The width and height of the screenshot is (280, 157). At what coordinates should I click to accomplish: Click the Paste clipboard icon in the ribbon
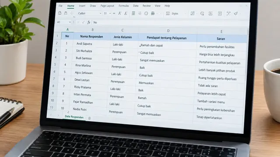pyautogui.click(x=60, y=13)
